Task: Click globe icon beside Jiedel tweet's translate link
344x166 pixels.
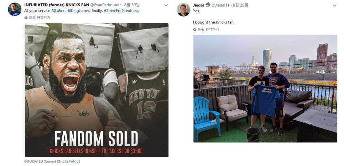Action: 195,29
